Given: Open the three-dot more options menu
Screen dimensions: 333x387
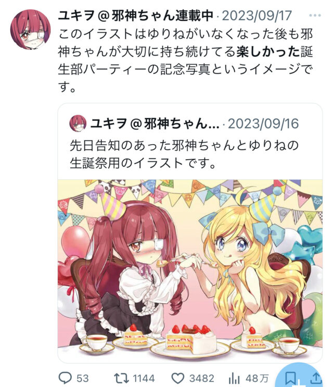Looking at the screenshot, I should (315, 15).
